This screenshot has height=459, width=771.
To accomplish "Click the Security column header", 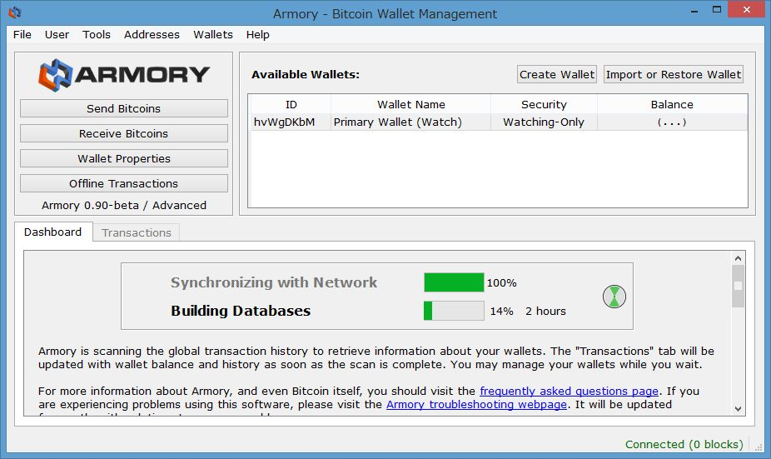I will click(544, 104).
